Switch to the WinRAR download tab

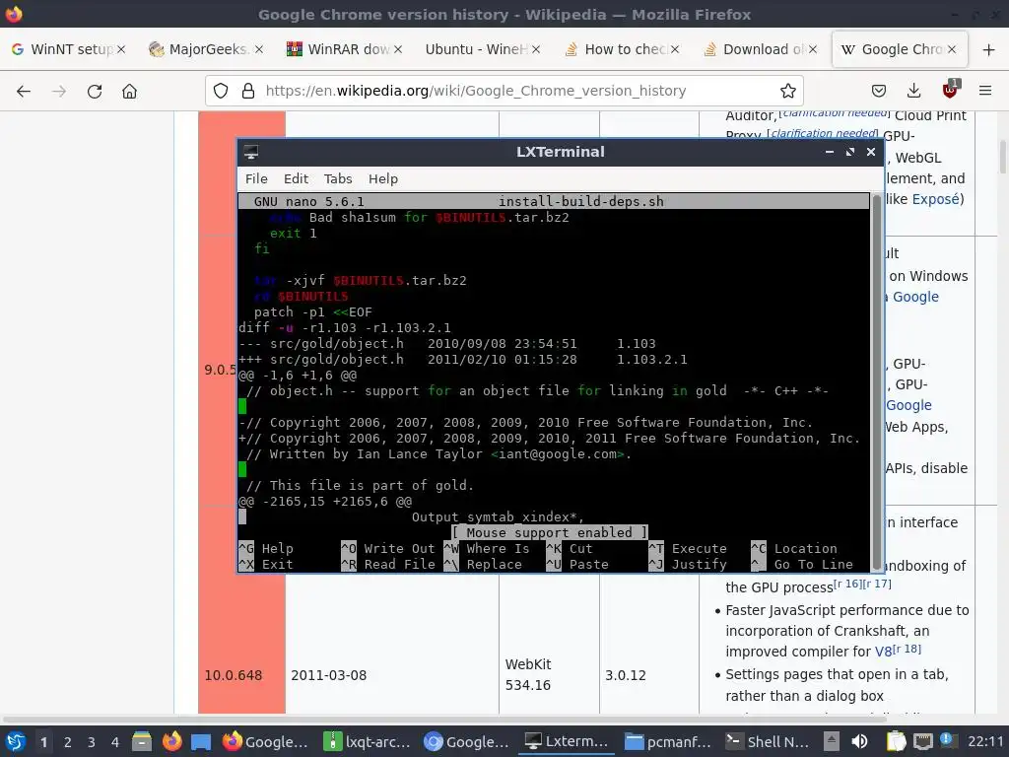click(344, 49)
